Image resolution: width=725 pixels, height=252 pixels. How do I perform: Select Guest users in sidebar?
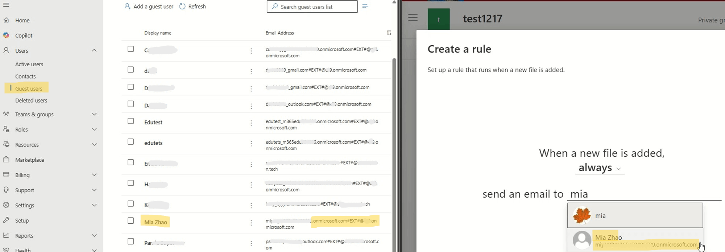(x=29, y=88)
